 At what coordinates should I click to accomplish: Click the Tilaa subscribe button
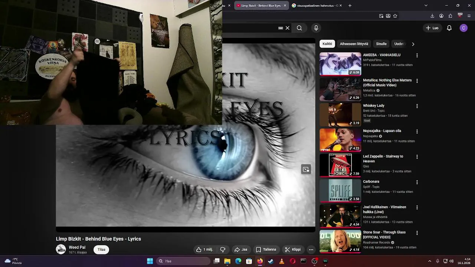point(101,250)
